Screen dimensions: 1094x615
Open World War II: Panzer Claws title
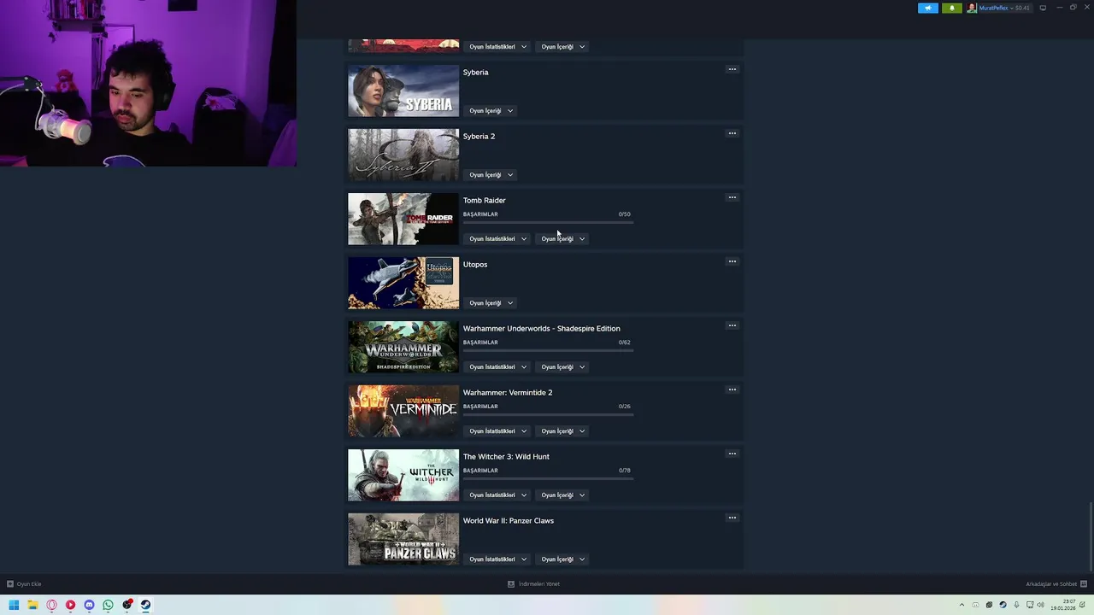pos(508,521)
